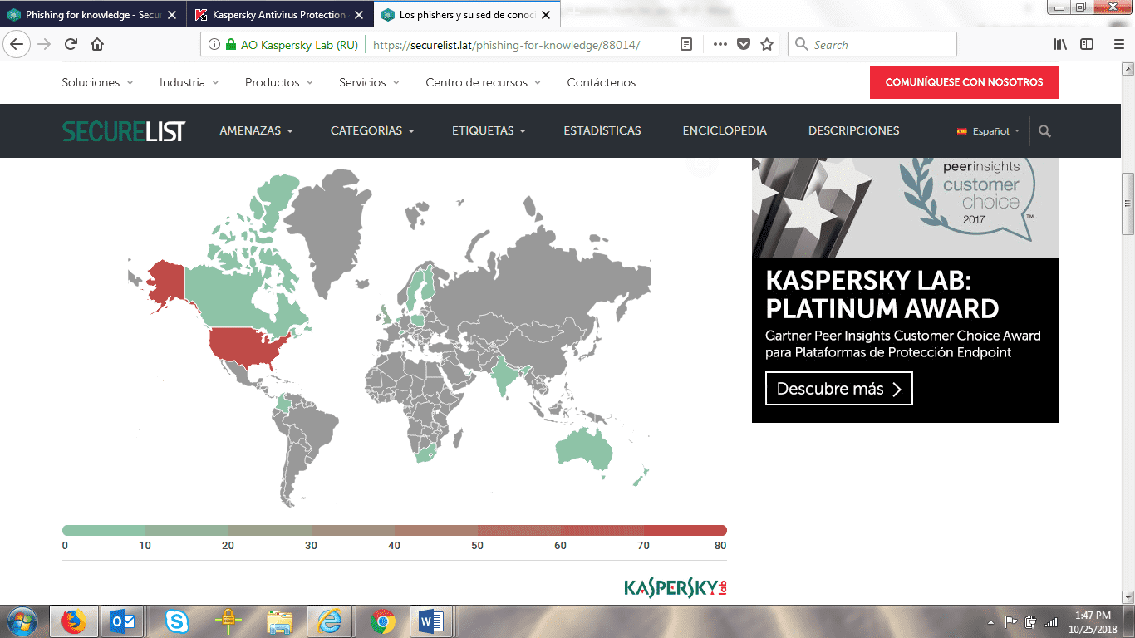
Task: Bookmark this page with the star icon
Action: (767, 45)
